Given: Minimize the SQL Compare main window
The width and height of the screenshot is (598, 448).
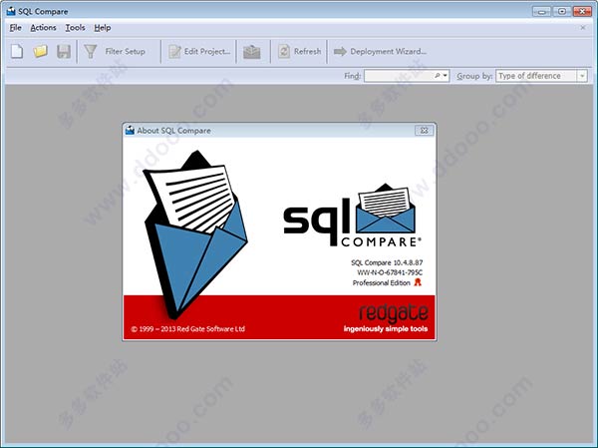Looking at the screenshot, I should coord(541,11).
